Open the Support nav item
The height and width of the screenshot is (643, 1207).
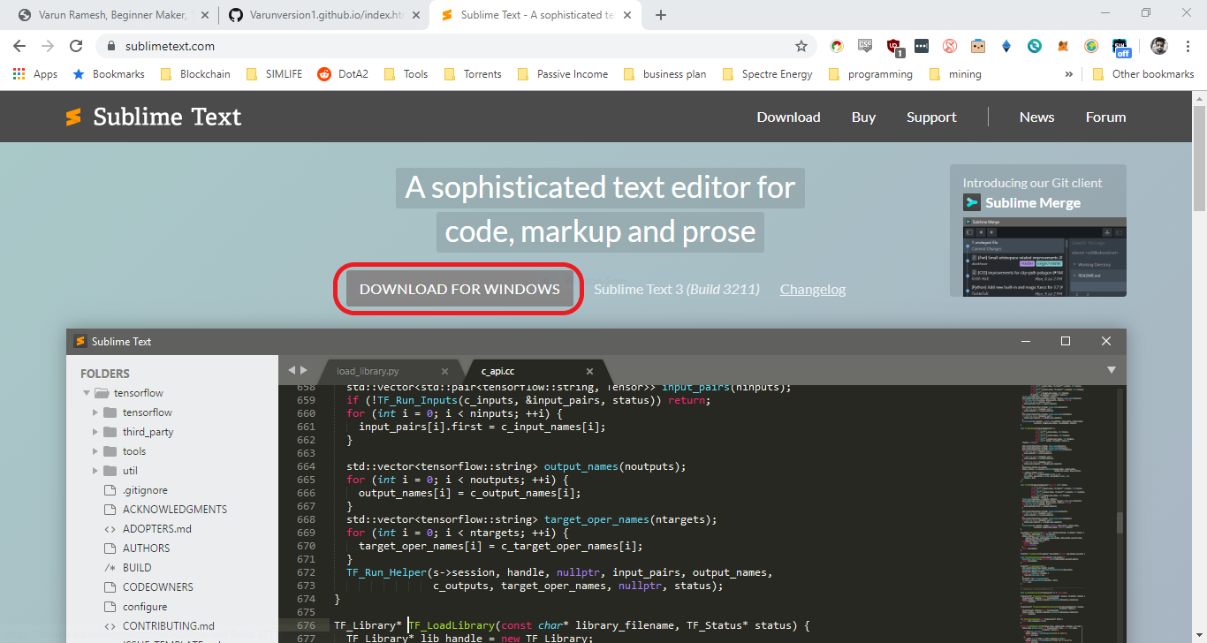(x=931, y=117)
